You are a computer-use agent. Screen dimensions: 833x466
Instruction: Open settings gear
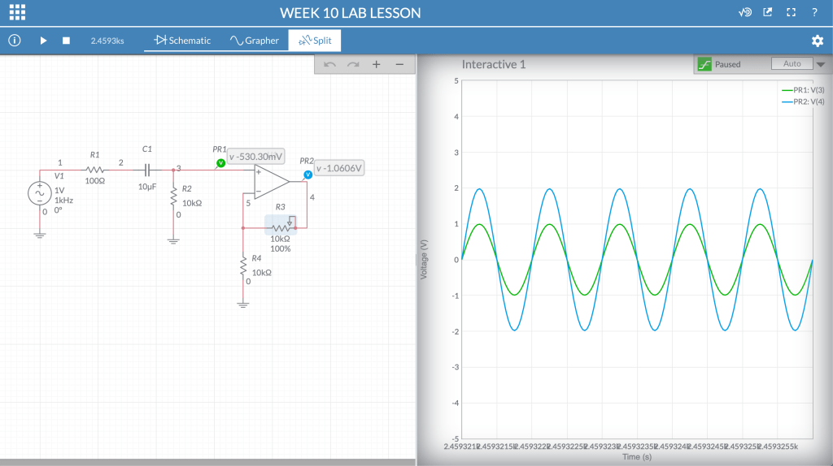[x=817, y=41]
